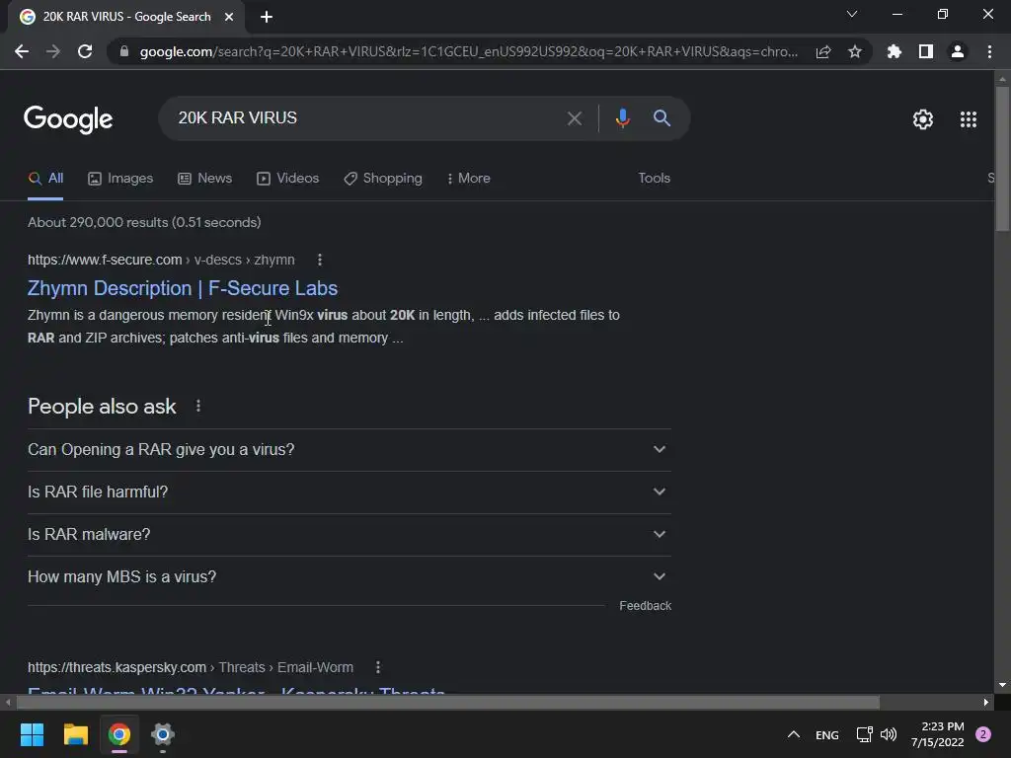The width and height of the screenshot is (1011, 758).
Task: Open Settings gear app on taskbar
Action: click(163, 734)
